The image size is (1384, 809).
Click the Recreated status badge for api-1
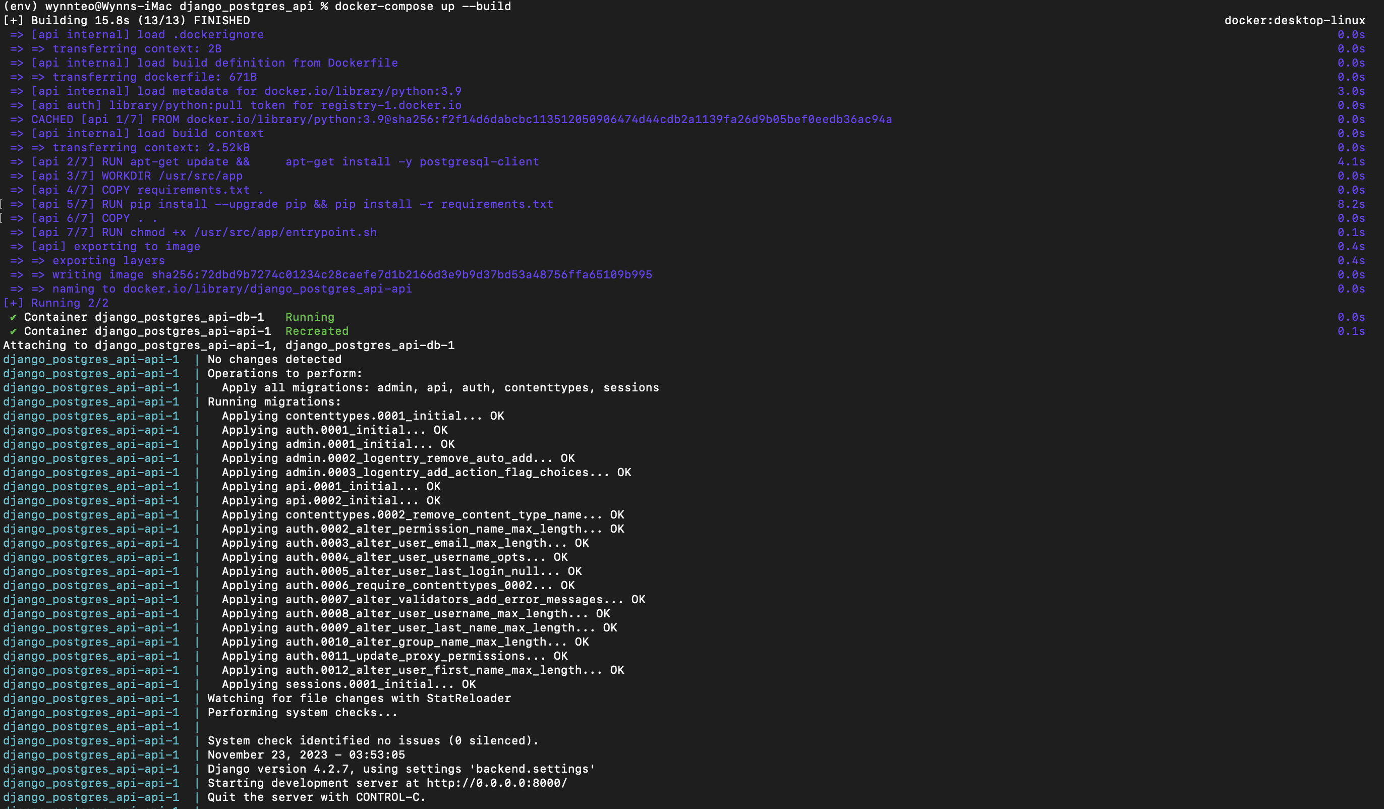pyautogui.click(x=317, y=330)
